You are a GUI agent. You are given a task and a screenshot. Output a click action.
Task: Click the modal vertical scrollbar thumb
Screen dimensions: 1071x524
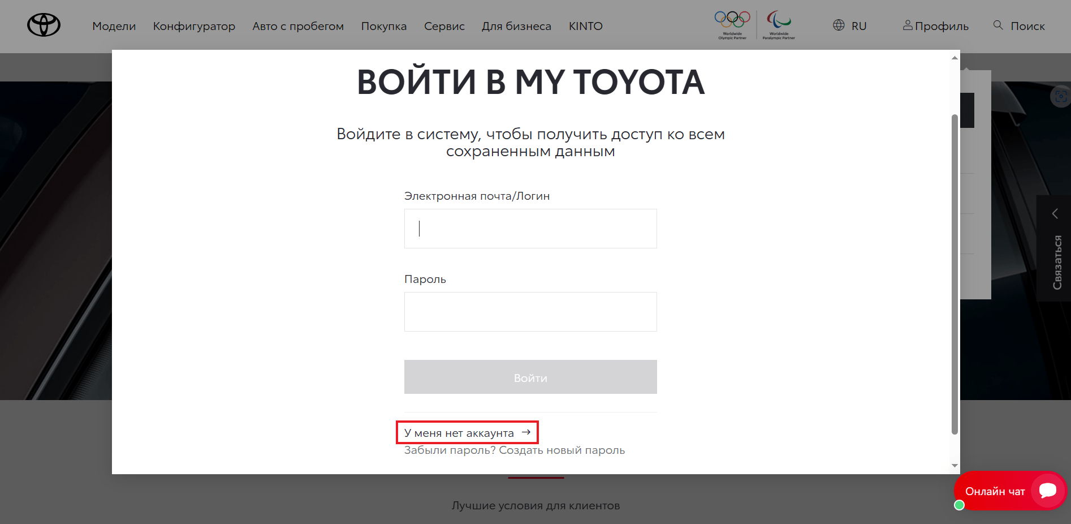pos(955,274)
